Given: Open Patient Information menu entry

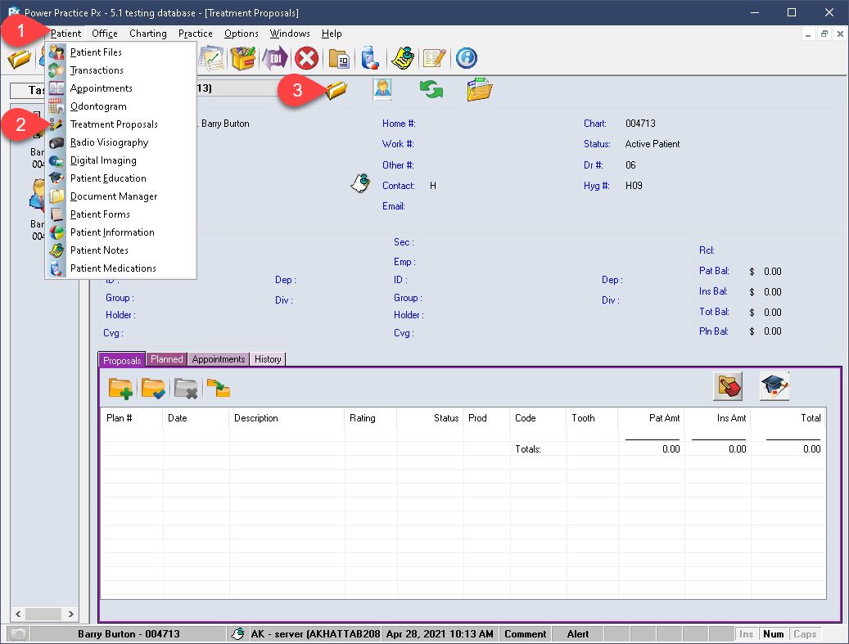Looking at the screenshot, I should coord(120,232).
